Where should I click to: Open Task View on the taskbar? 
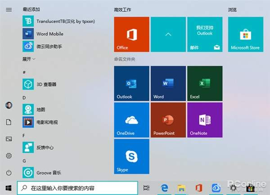click(146, 188)
